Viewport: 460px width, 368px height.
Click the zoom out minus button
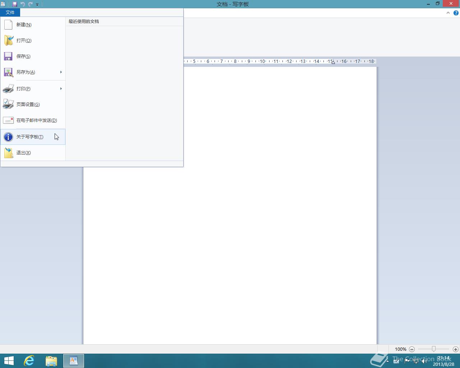tap(412, 349)
